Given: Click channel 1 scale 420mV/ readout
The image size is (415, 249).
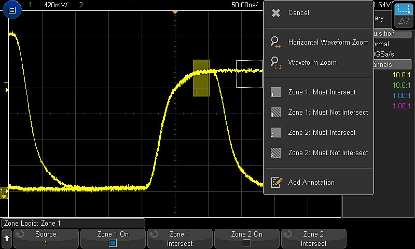Looking at the screenshot, I should tap(56, 5).
